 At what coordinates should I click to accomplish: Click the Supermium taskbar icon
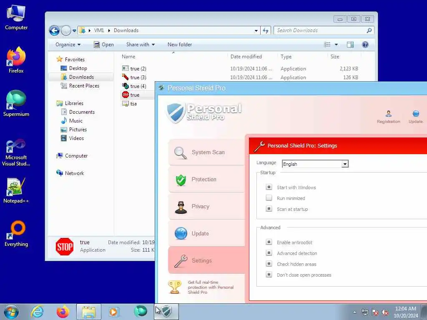coord(141,312)
